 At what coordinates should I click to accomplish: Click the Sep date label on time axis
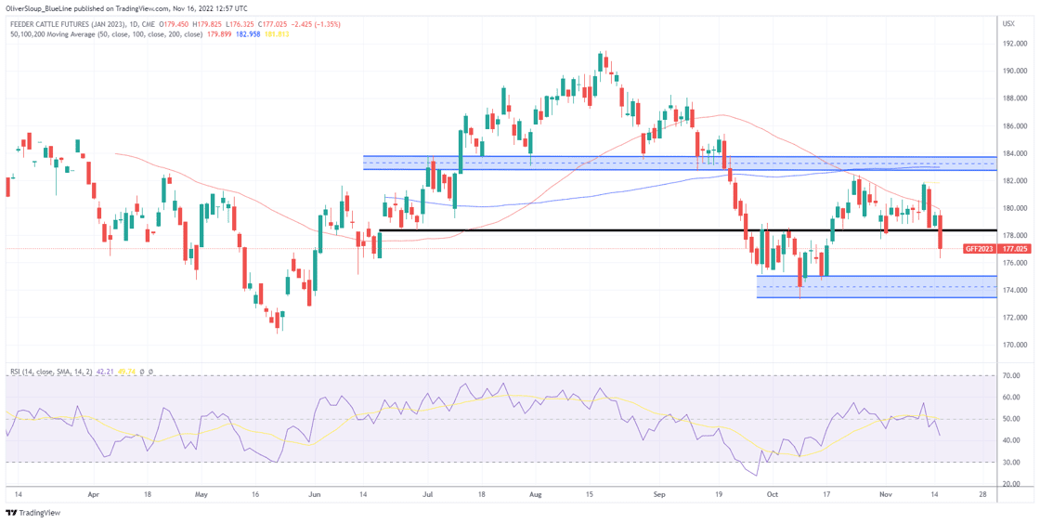(x=658, y=495)
